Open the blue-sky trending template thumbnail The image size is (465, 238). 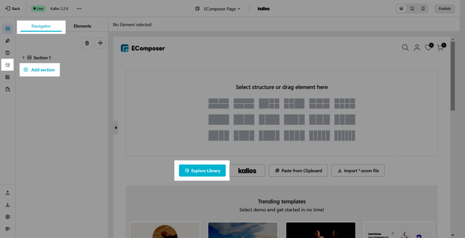[x=242, y=230]
